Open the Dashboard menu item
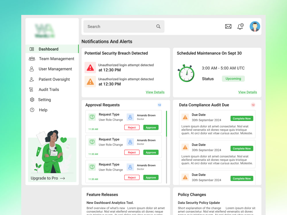The width and height of the screenshot is (287, 215). (x=52, y=49)
